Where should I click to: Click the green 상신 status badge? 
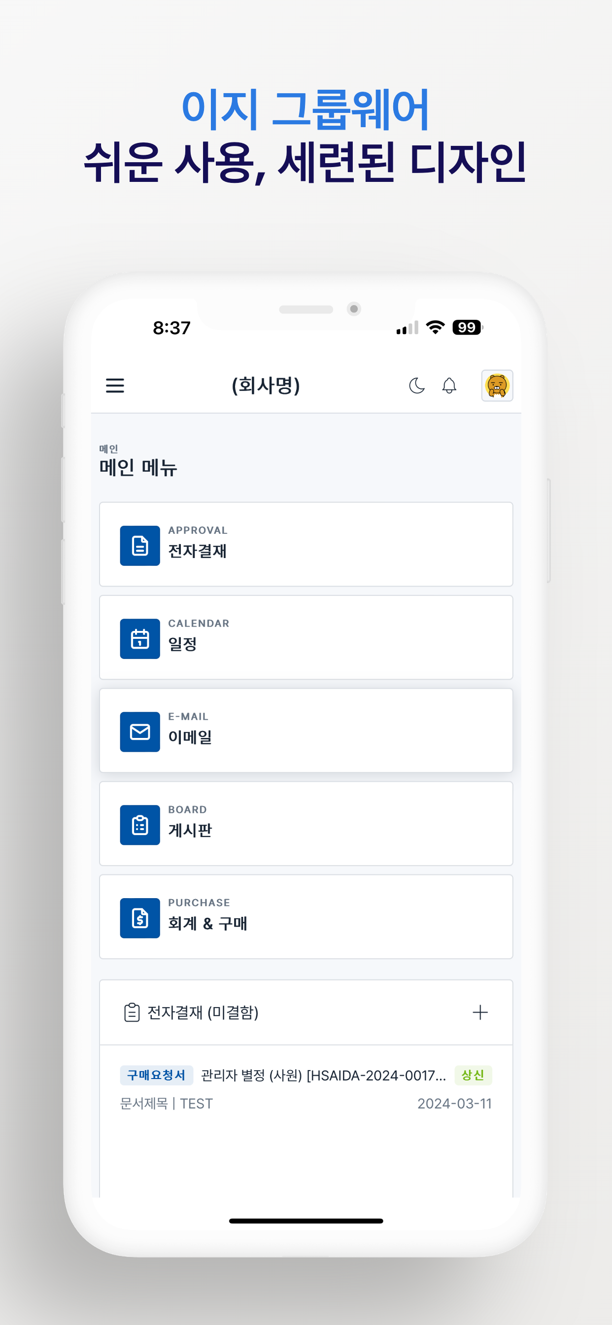click(473, 1075)
